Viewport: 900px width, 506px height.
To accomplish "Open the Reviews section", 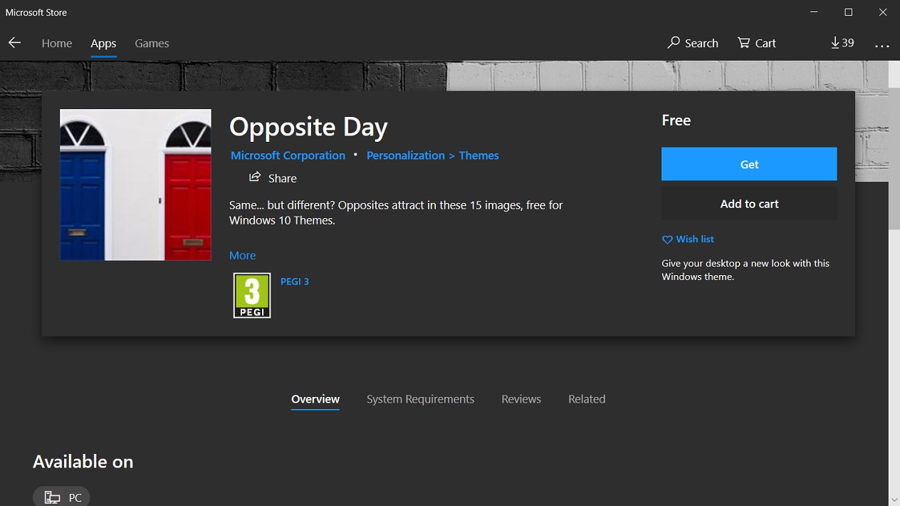I will coord(521,399).
